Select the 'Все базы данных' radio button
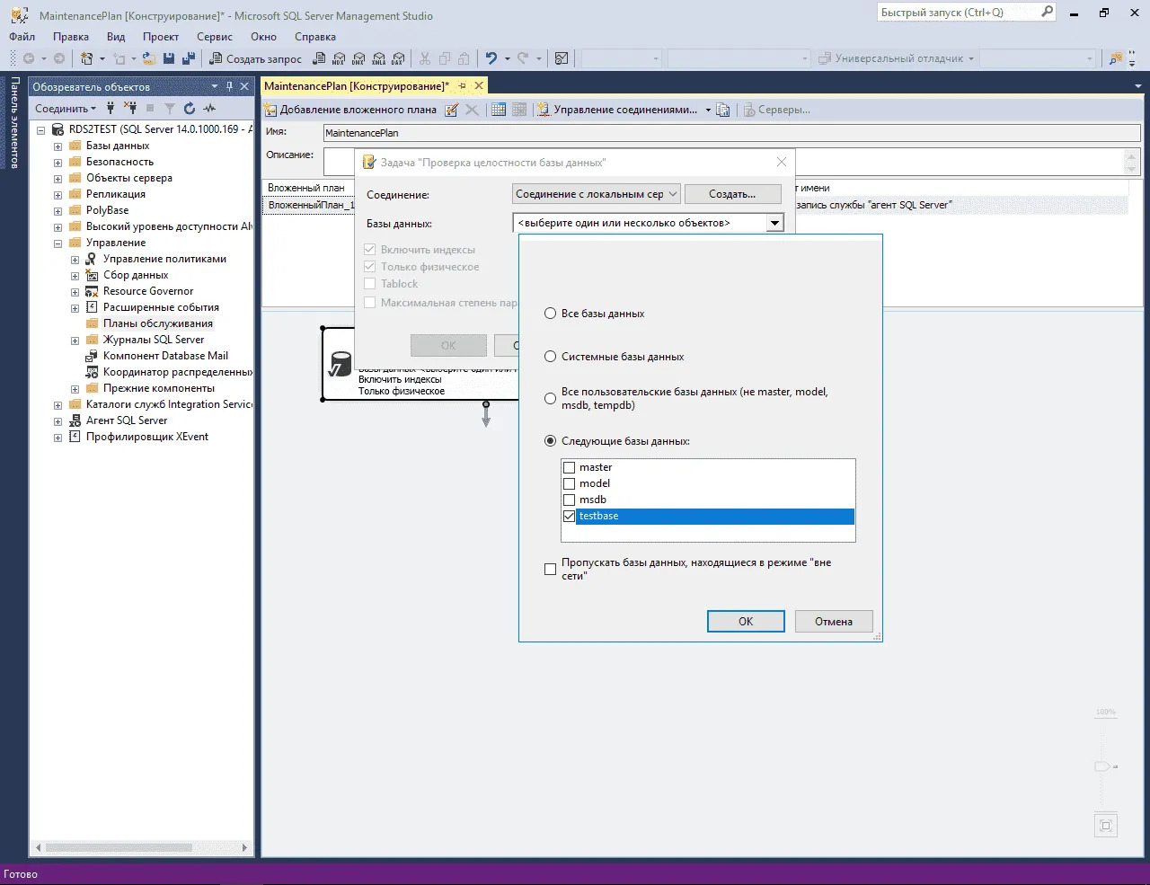This screenshot has width=1150, height=885. coord(551,314)
